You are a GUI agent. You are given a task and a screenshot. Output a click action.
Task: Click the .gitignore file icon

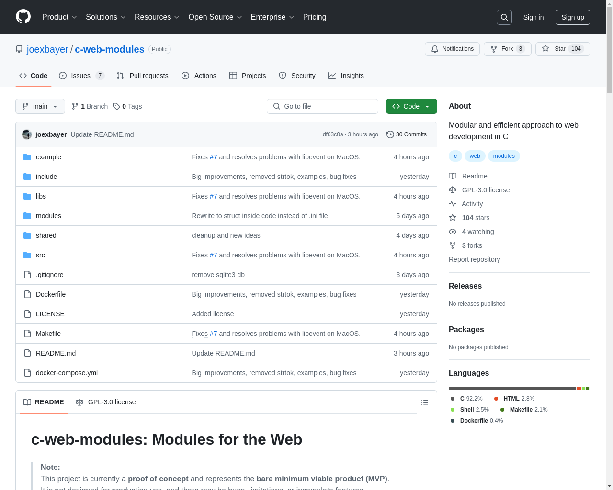click(x=27, y=275)
